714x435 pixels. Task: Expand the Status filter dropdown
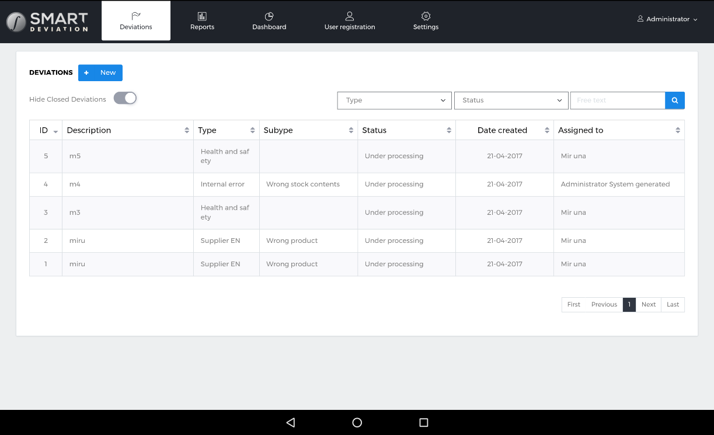point(511,100)
